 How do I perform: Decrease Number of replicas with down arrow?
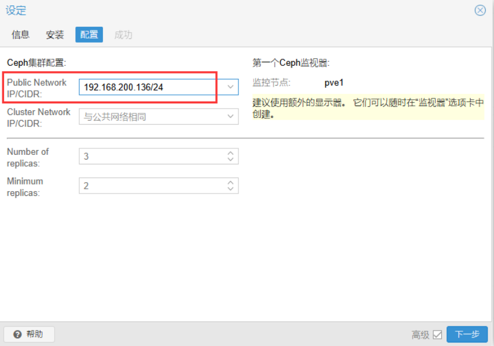tap(231, 160)
